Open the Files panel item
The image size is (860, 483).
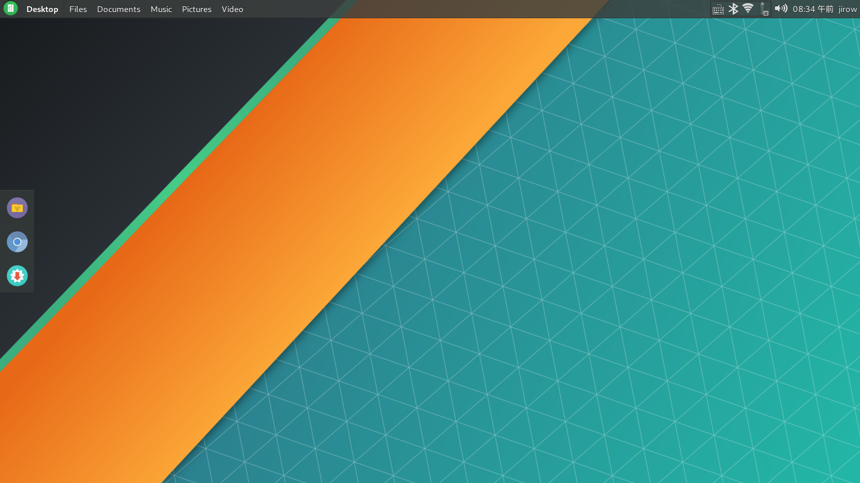pyautogui.click(x=78, y=9)
